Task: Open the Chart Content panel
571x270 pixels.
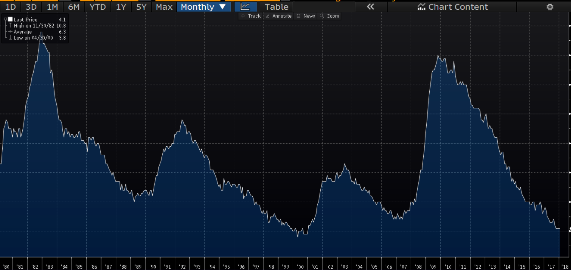Action: [453, 7]
